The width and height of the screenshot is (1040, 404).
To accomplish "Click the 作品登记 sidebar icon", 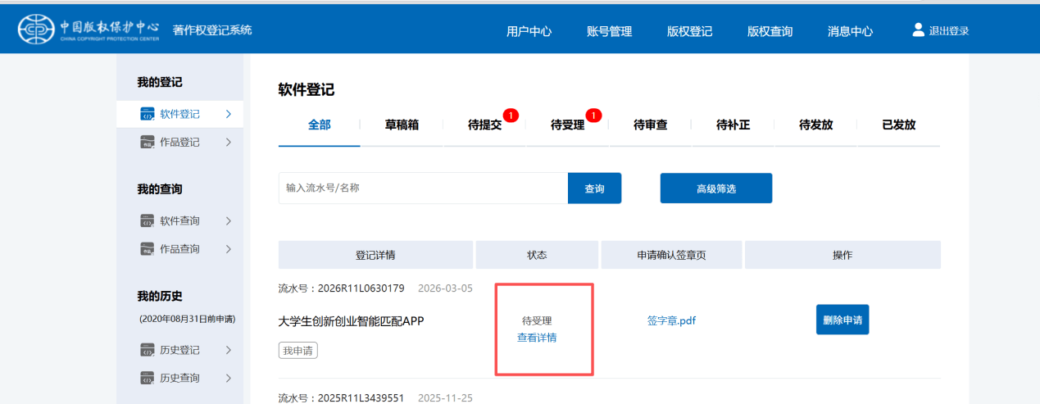I will (x=148, y=142).
